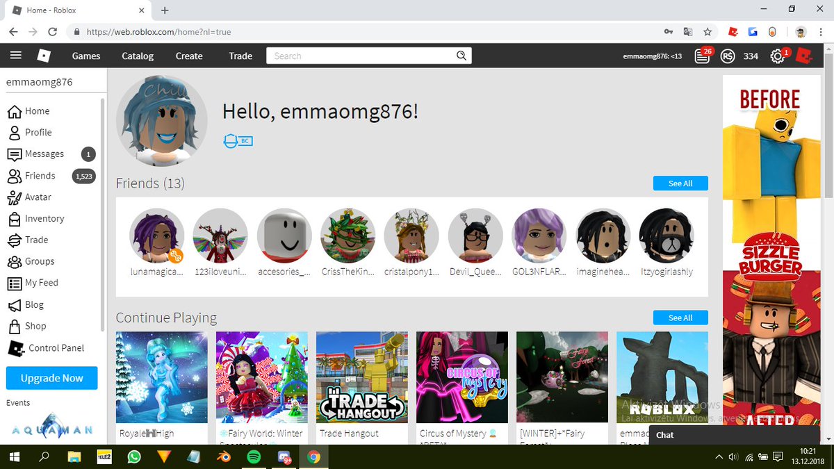Select the Home - Roblox browser tab

78,10
